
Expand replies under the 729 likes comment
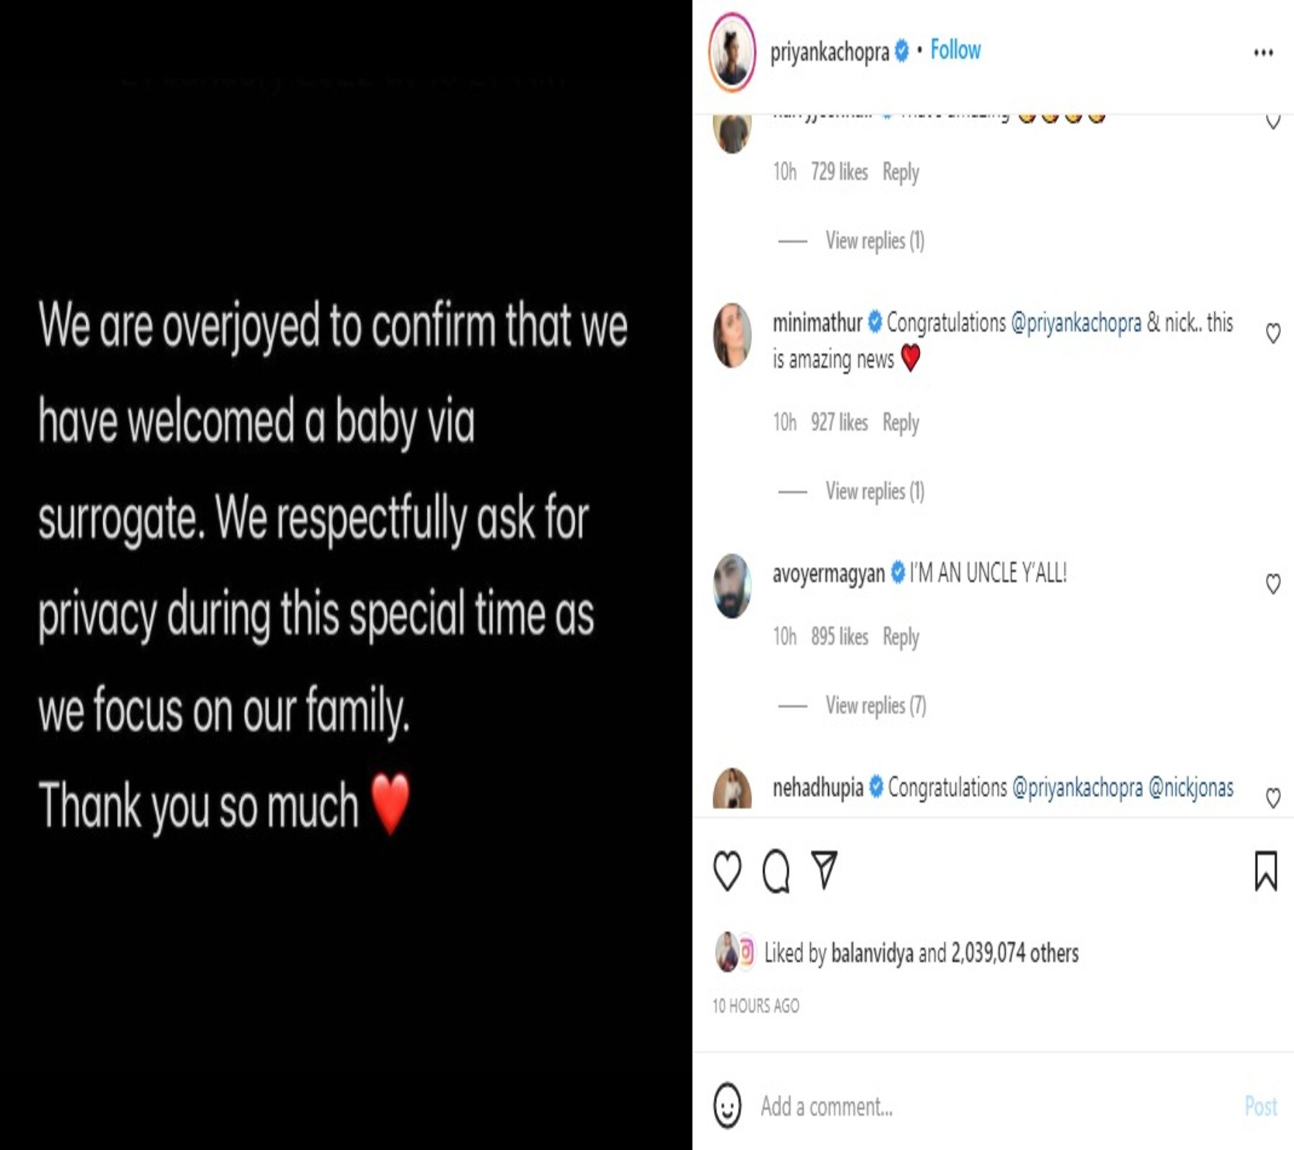pyautogui.click(x=875, y=240)
